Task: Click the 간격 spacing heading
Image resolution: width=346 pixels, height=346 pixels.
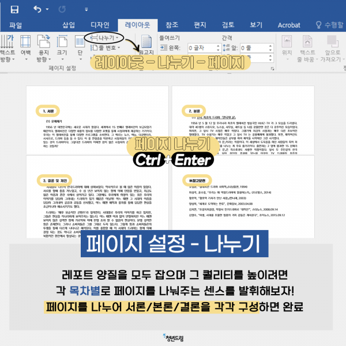Action: click(x=227, y=38)
